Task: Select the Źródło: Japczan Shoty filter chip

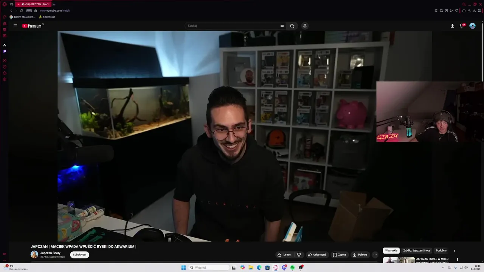Action: (417, 250)
